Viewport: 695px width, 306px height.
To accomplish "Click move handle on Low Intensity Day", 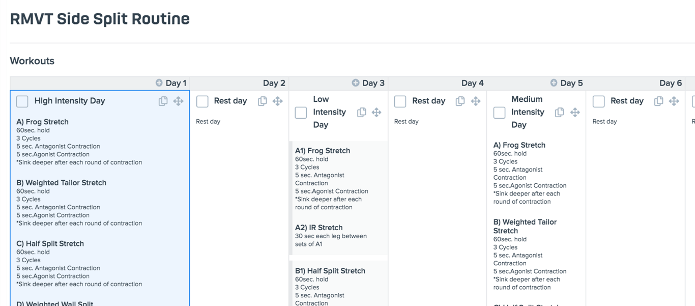I will click(x=377, y=112).
